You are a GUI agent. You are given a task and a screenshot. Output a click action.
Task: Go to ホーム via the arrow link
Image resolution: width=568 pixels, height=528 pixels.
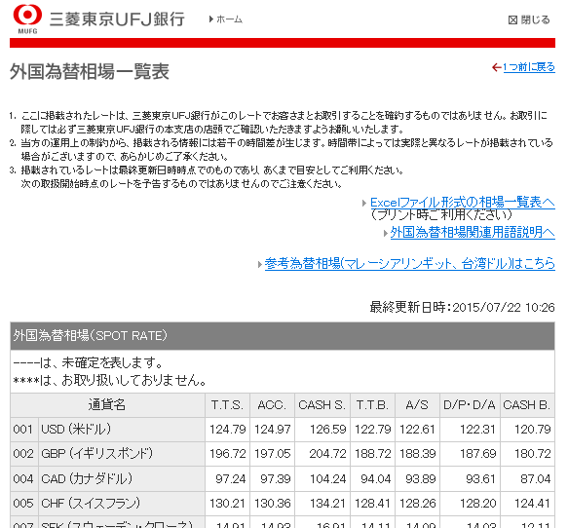tap(226, 19)
